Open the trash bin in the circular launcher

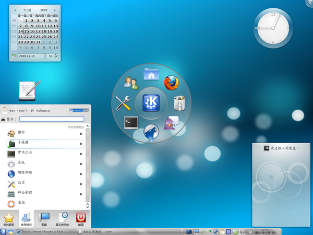[179, 103]
